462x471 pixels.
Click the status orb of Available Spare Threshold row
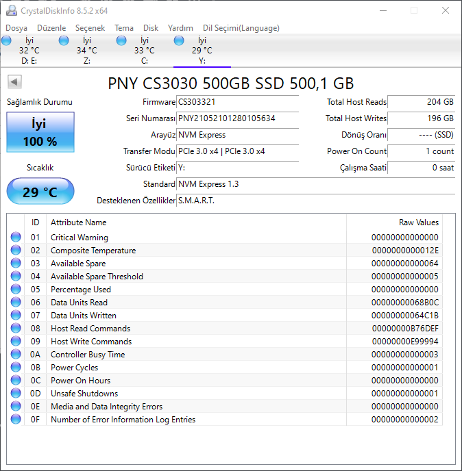coord(16,276)
